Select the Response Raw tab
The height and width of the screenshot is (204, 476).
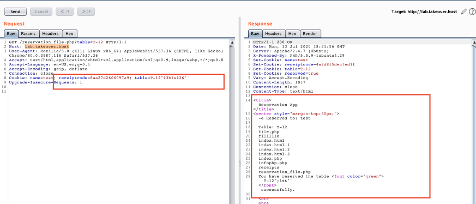(x=255, y=34)
